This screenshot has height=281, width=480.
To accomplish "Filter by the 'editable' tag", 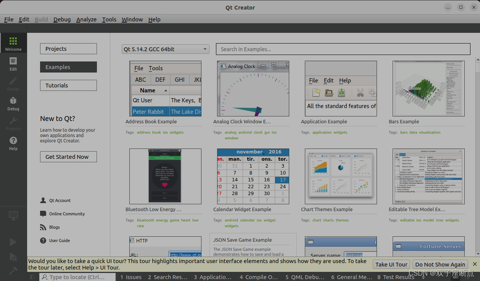I will (x=407, y=220).
